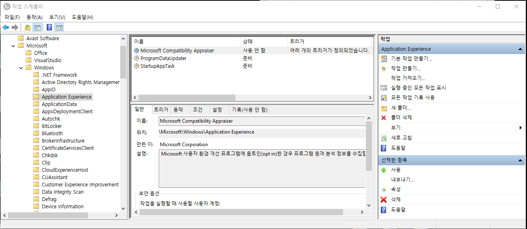Select the Bluetooth tree folder
Screen dimensions: 527x229
point(52,133)
